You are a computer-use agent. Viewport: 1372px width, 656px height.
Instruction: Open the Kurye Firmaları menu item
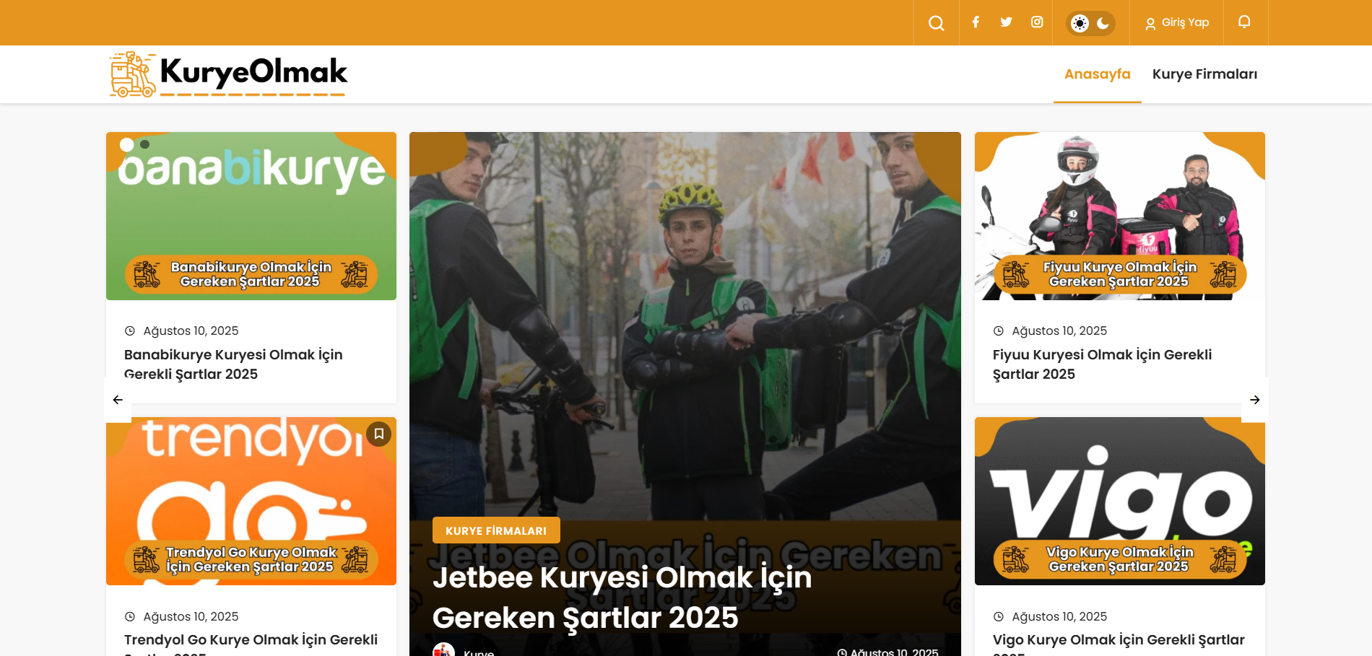(x=1204, y=74)
